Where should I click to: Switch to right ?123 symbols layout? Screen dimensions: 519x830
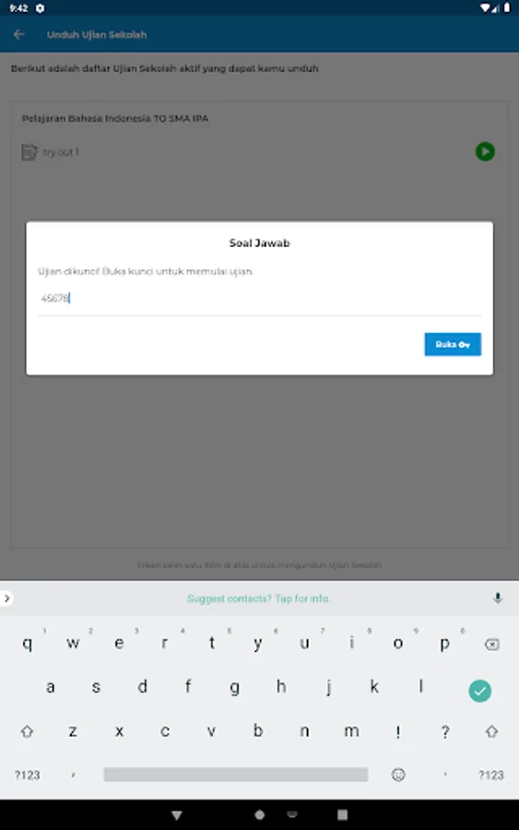click(491, 776)
